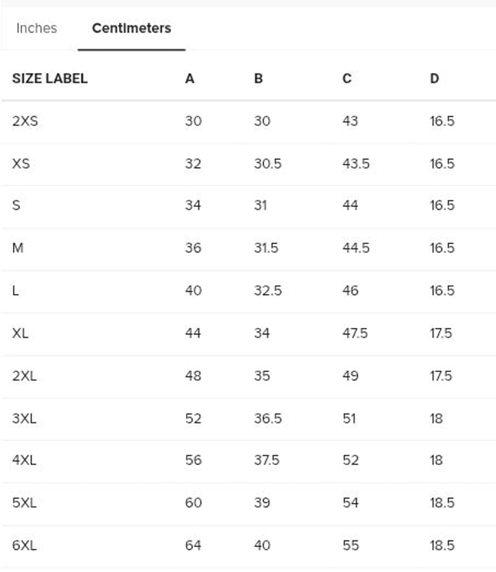Screen dimensions: 496x572
Task: Click column header A
Action: [x=189, y=79]
